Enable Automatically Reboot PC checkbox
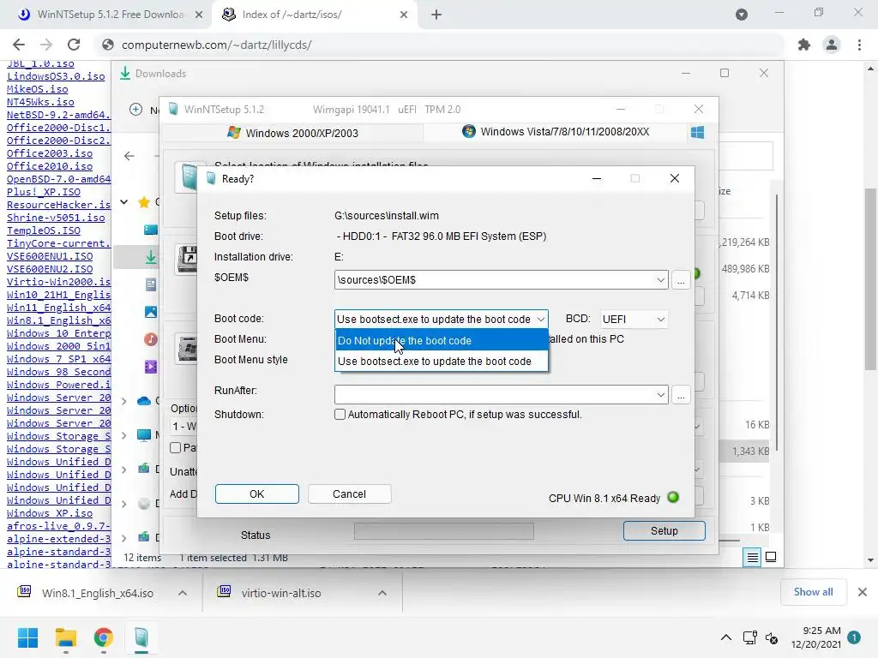Screen dimensions: 878x658 (x=340, y=415)
